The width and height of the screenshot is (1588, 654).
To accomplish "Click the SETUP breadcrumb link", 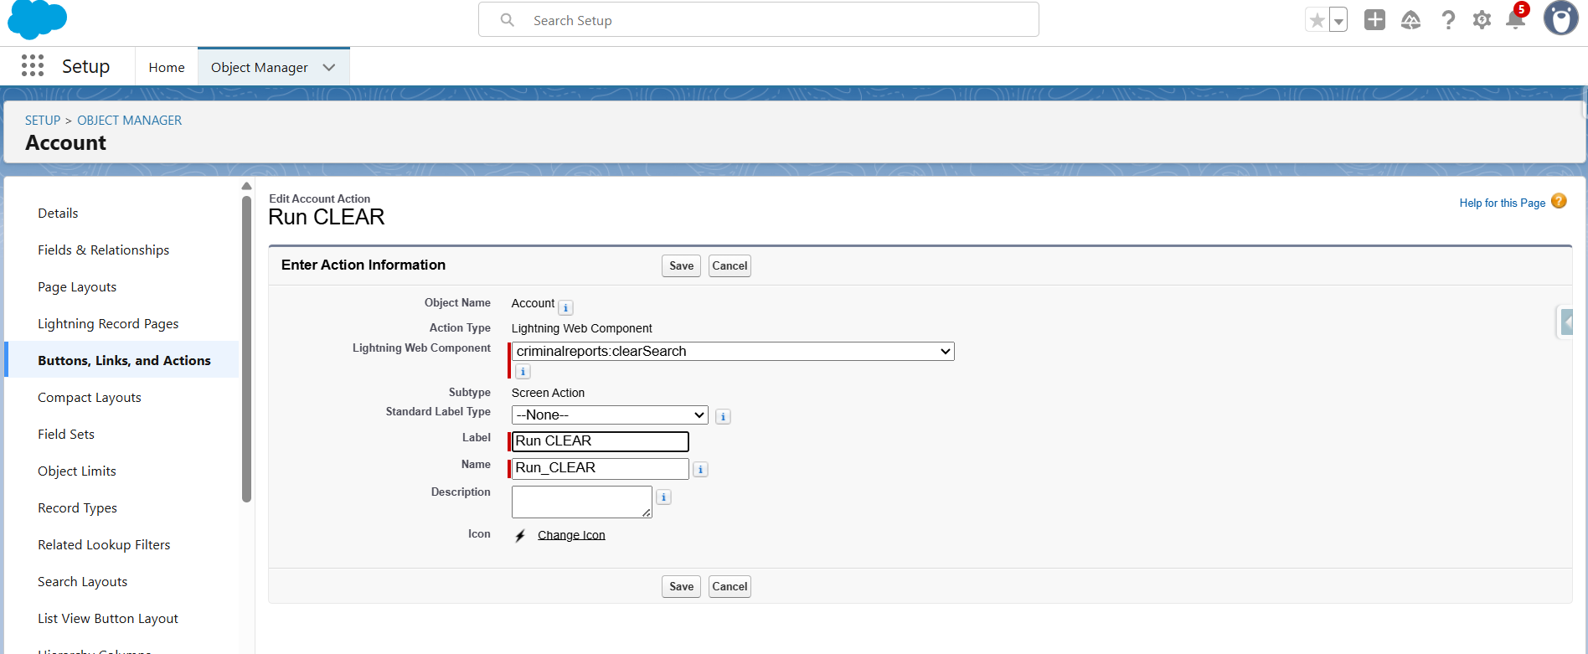I will (x=43, y=121).
